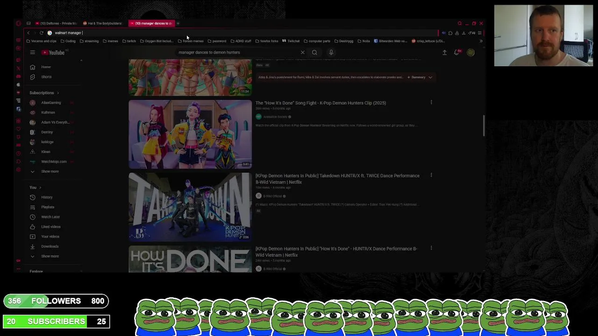Click the Home icon in YouTube sidebar
This screenshot has width=598, height=336.
32,67
